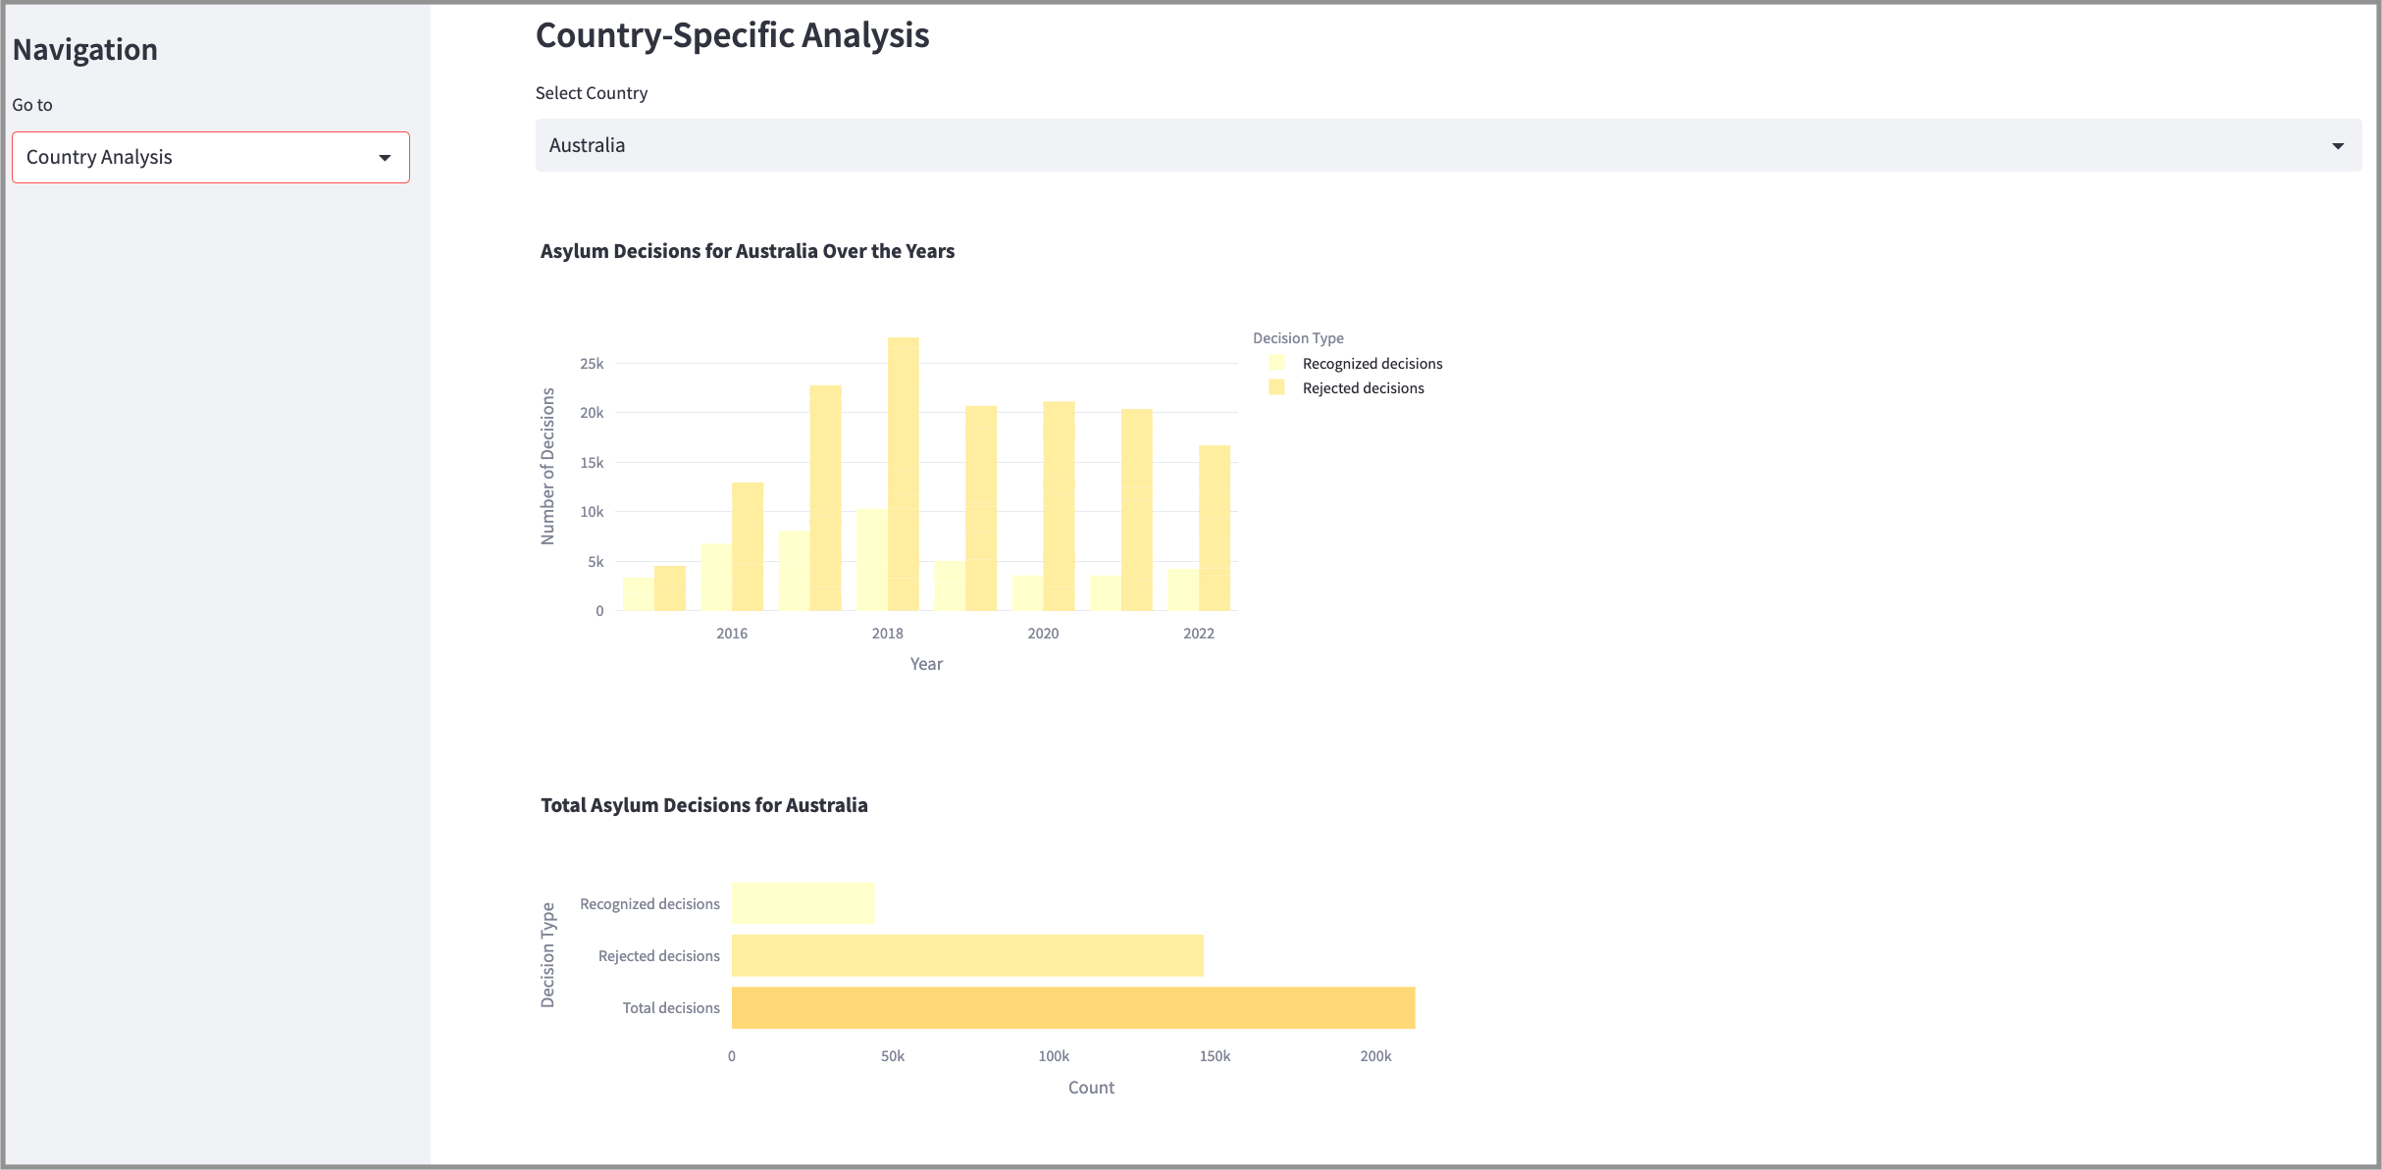Toggle Recognized decisions legend entry

(1372, 364)
